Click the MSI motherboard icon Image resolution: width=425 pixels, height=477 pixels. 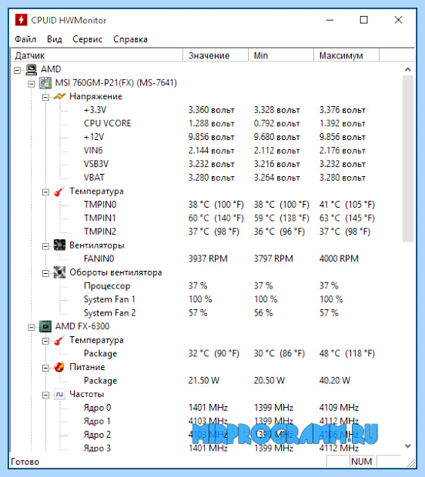(x=45, y=83)
